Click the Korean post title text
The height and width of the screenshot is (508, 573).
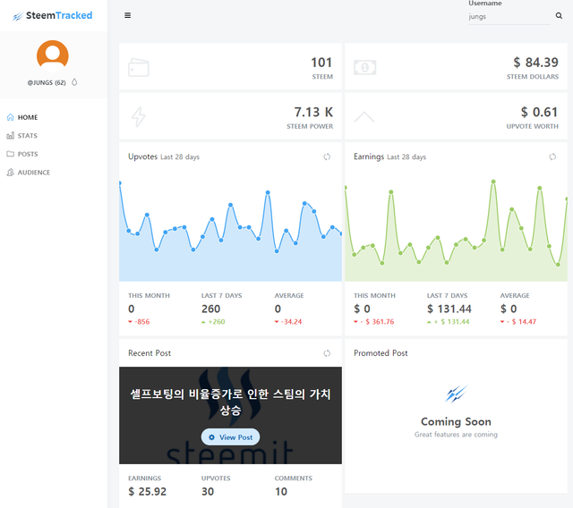(231, 402)
